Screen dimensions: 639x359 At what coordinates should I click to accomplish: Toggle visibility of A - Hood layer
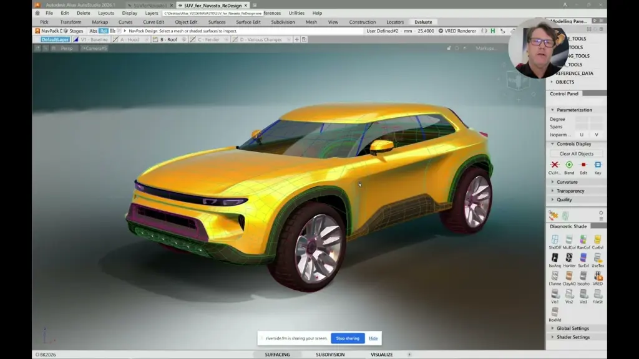click(x=146, y=39)
